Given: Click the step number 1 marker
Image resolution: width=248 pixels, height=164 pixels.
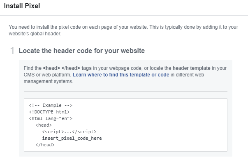Looking at the screenshot, I should tap(12, 51).
